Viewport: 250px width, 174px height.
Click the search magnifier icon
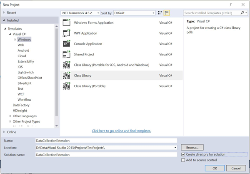(x=242, y=13)
